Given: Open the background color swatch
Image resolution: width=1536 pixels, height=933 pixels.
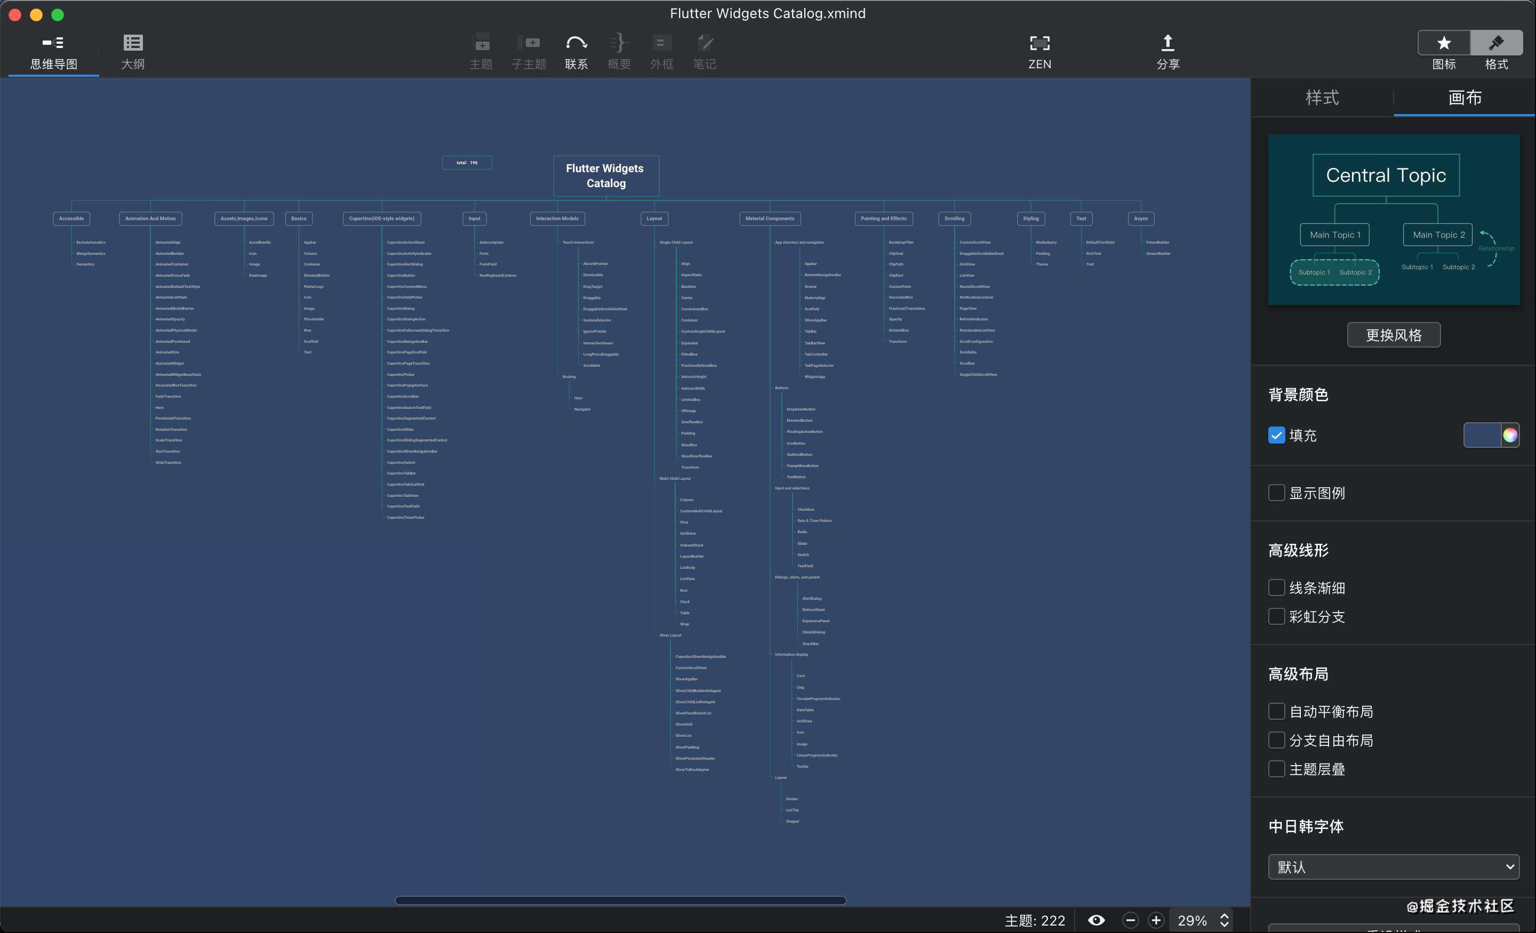Looking at the screenshot, I should click(x=1482, y=435).
